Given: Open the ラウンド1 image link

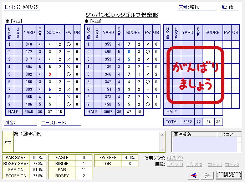Looking at the screenshot, I should (x=175, y=164).
